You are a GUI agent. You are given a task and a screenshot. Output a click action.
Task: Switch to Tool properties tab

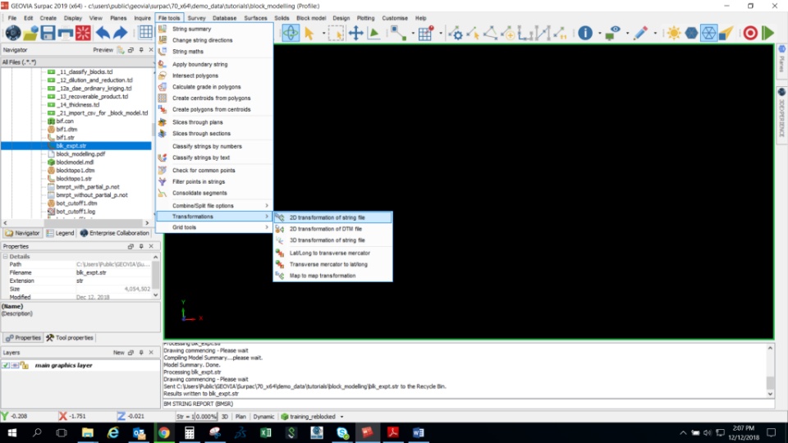[70, 337]
